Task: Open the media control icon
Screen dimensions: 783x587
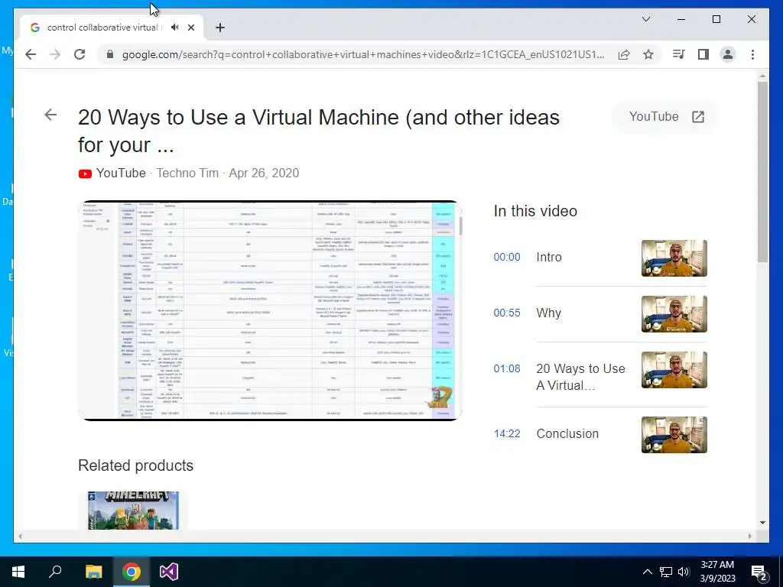Action: tap(678, 54)
